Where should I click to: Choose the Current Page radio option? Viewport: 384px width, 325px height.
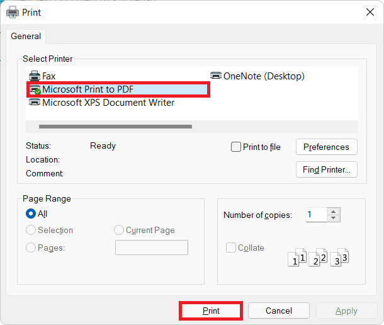[x=119, y=230]
